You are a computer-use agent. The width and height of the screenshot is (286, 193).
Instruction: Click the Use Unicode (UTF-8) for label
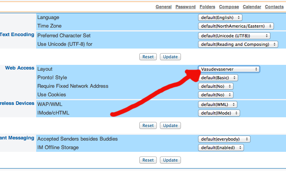(65, 44)
